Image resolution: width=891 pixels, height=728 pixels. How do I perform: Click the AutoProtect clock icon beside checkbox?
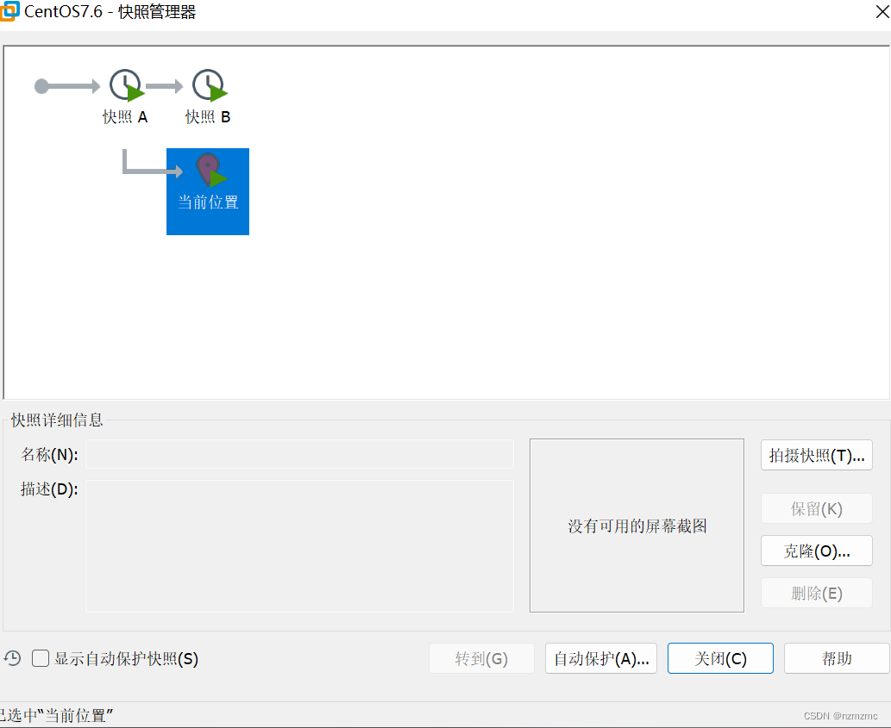click(12, 658)
